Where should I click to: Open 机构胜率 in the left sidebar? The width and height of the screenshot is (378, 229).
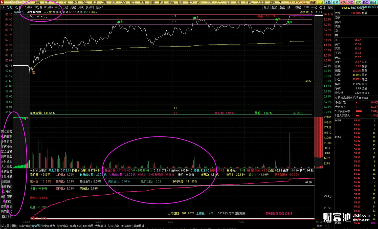point(7,136)
